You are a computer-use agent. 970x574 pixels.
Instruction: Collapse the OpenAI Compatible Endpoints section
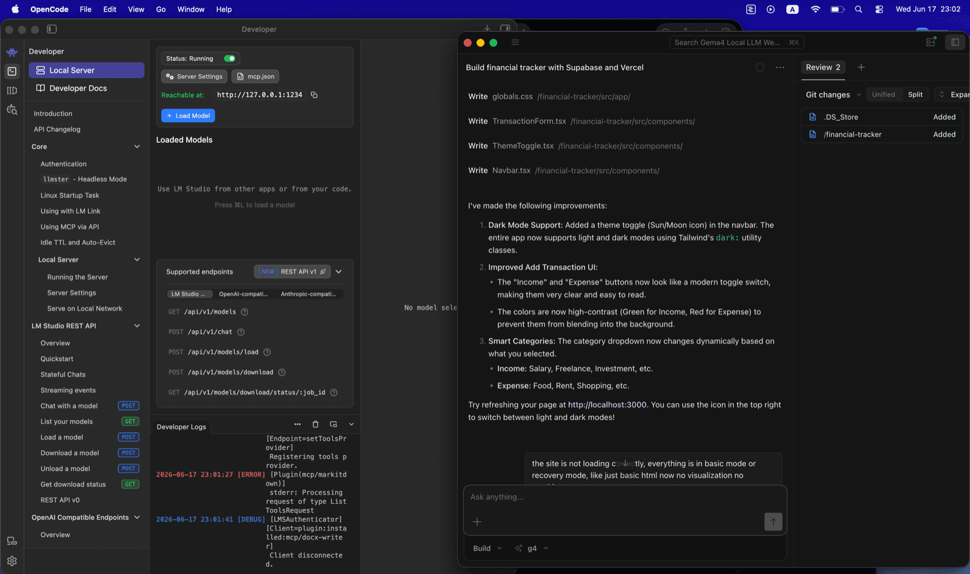[x=137, y=518]
